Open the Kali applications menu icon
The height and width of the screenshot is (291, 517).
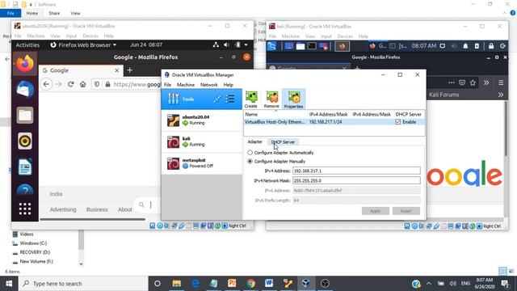tap(271, 46)
